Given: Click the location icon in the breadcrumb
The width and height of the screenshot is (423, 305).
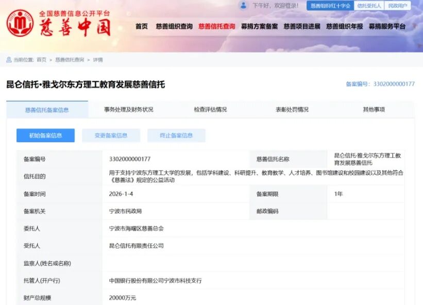Looking at the screenshot, I should [x=9, y=60].
